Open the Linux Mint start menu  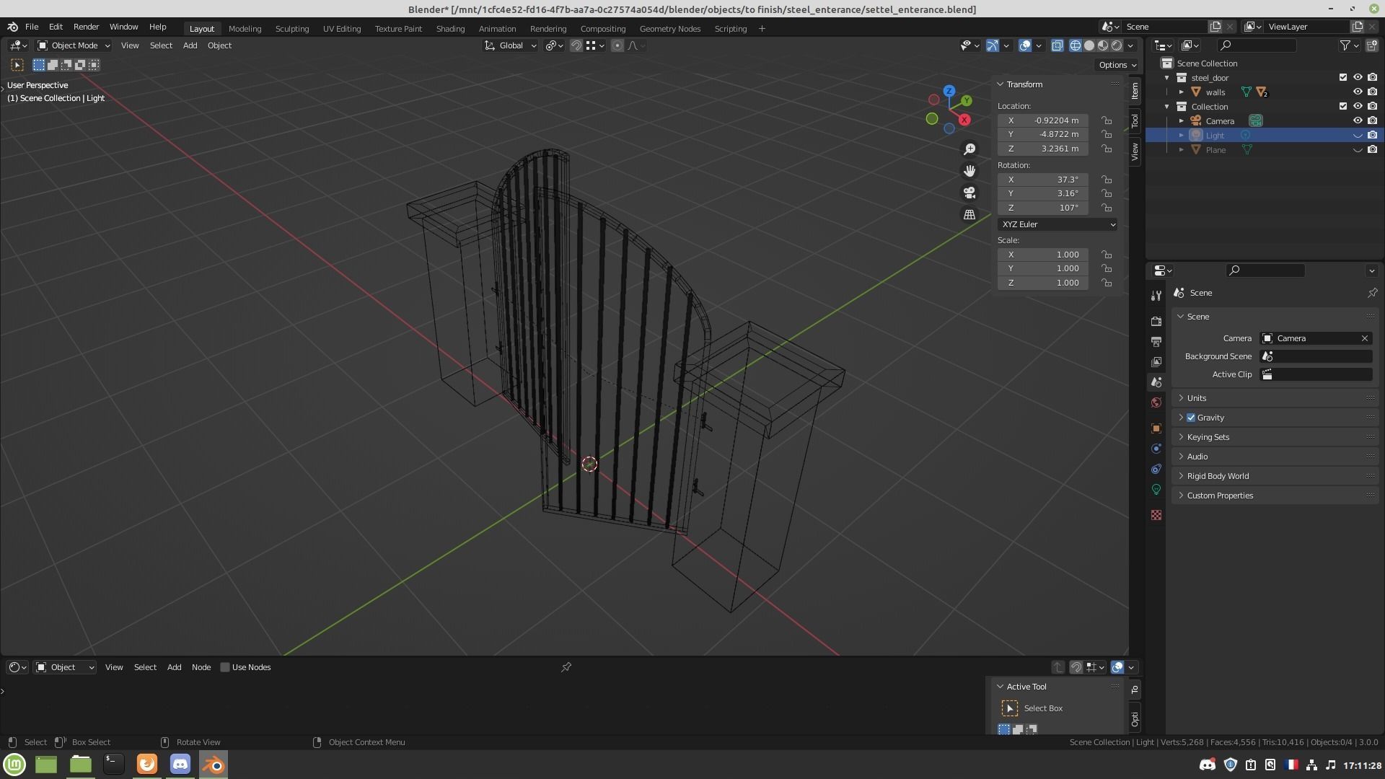(14, 764)
